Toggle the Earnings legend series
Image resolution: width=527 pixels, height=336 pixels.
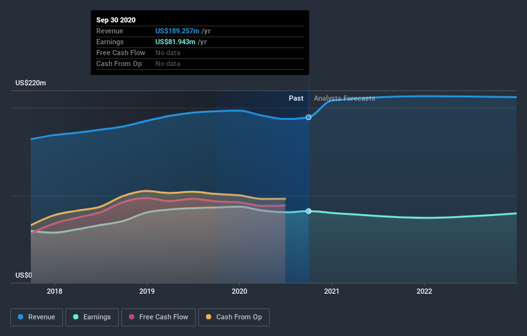tap(92, 317)
